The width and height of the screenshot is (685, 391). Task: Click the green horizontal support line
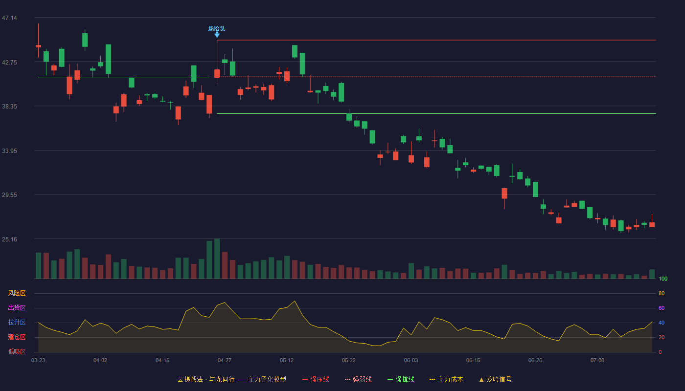pos(436,113)
